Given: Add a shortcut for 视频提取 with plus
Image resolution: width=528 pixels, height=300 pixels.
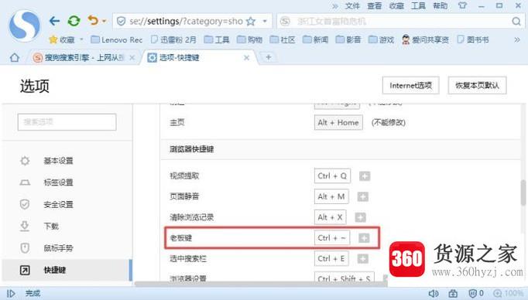Looking at the screenshot, I should [365, 176].
